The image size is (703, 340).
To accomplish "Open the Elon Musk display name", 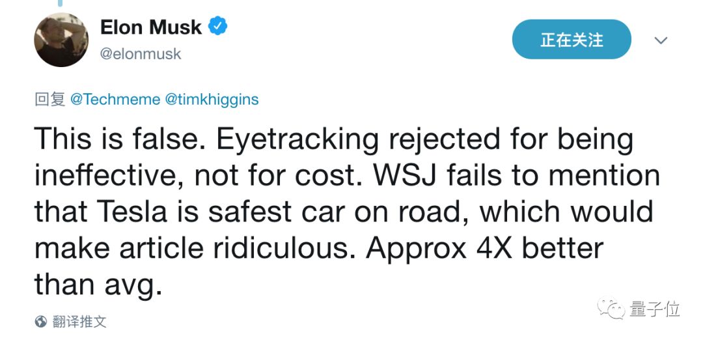I will 150,27.
